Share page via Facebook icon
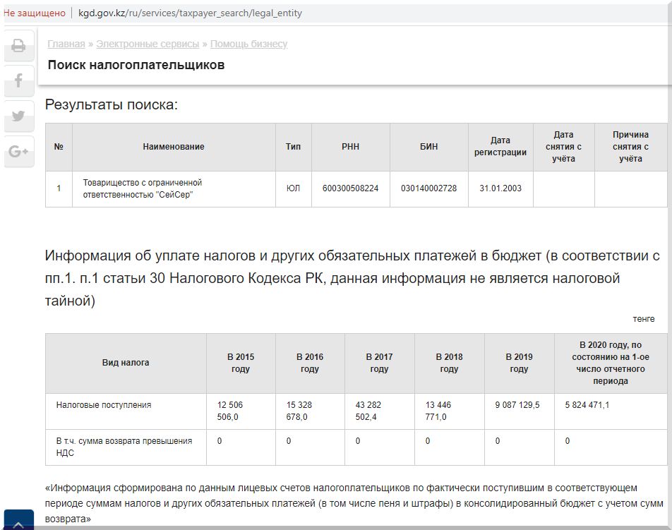 (x=18, y=80)
